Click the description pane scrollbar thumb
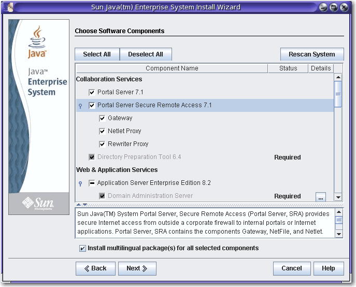 click(339, 220)
